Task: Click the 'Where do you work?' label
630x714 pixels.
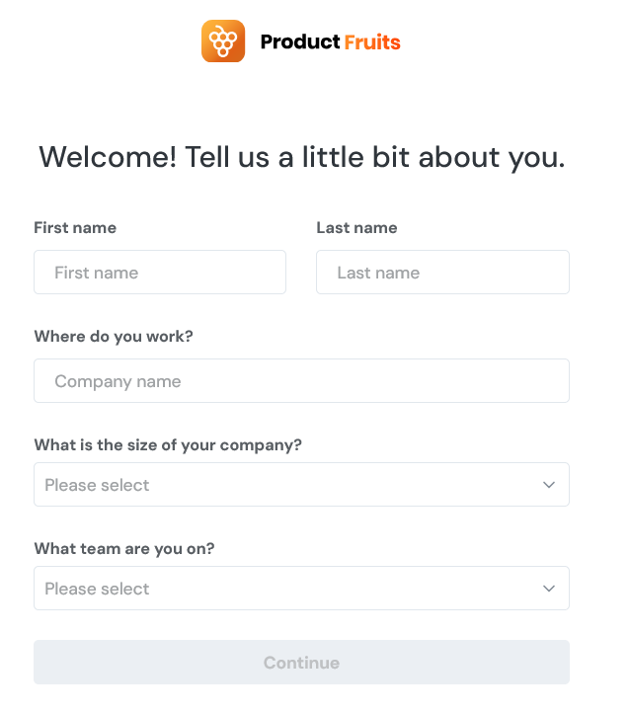Action: point(114,337)
